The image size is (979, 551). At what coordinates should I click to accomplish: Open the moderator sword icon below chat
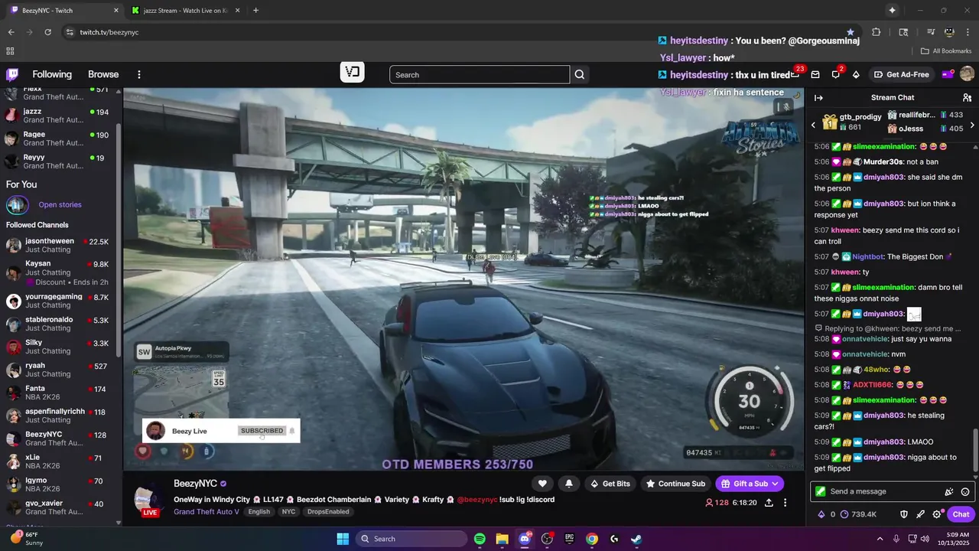click(x=920, y=514)
